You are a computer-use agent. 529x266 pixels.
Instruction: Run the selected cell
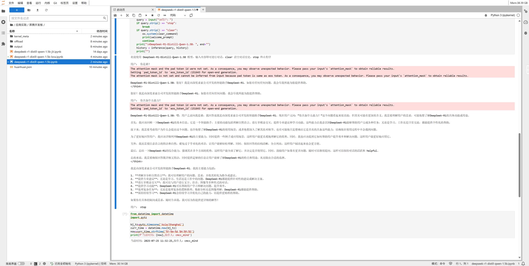(146, 15)
